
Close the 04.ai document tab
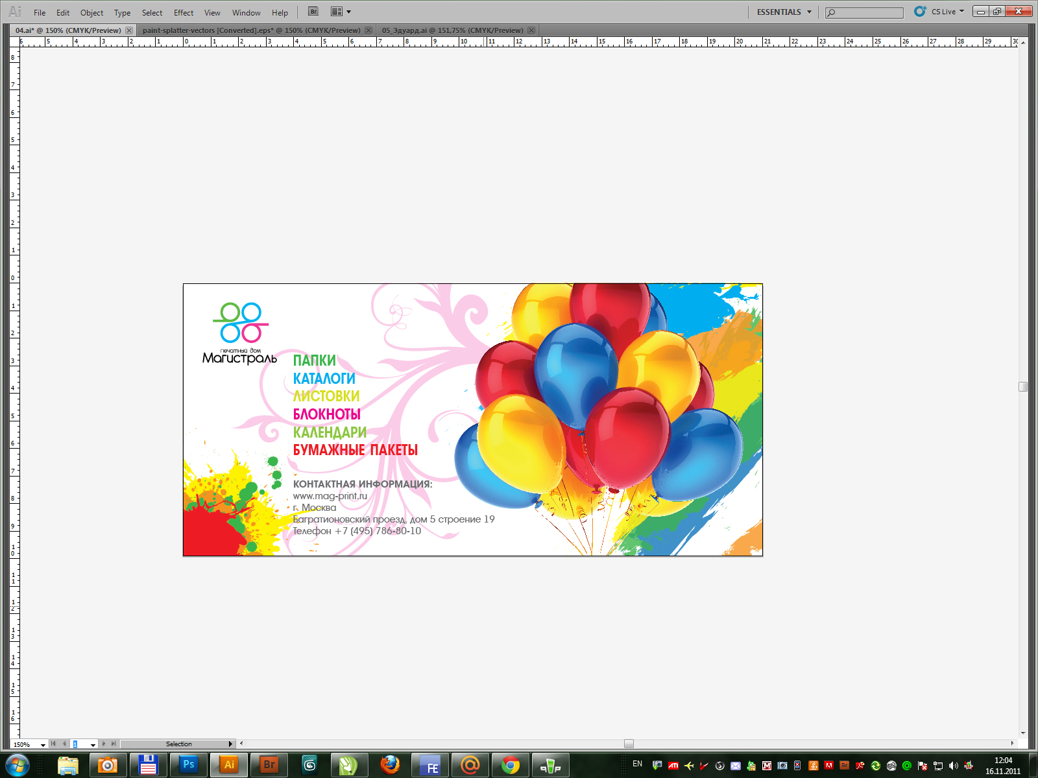129,30
